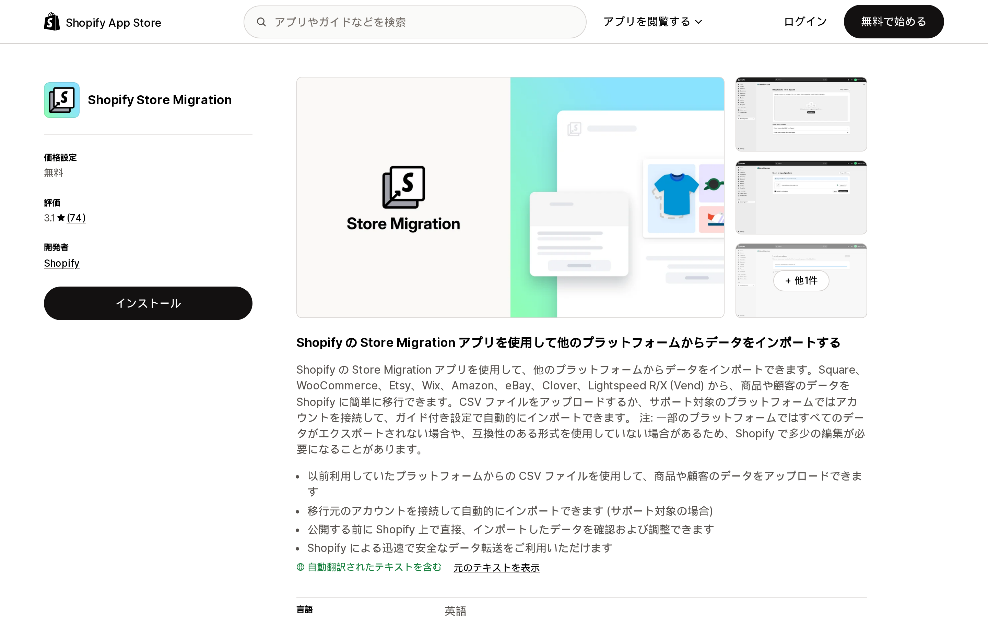Click the 自動翻訳されたテキストを含む notice
Image resolution: width=988 pixels, height=617 pixels.
coord(369,567)
